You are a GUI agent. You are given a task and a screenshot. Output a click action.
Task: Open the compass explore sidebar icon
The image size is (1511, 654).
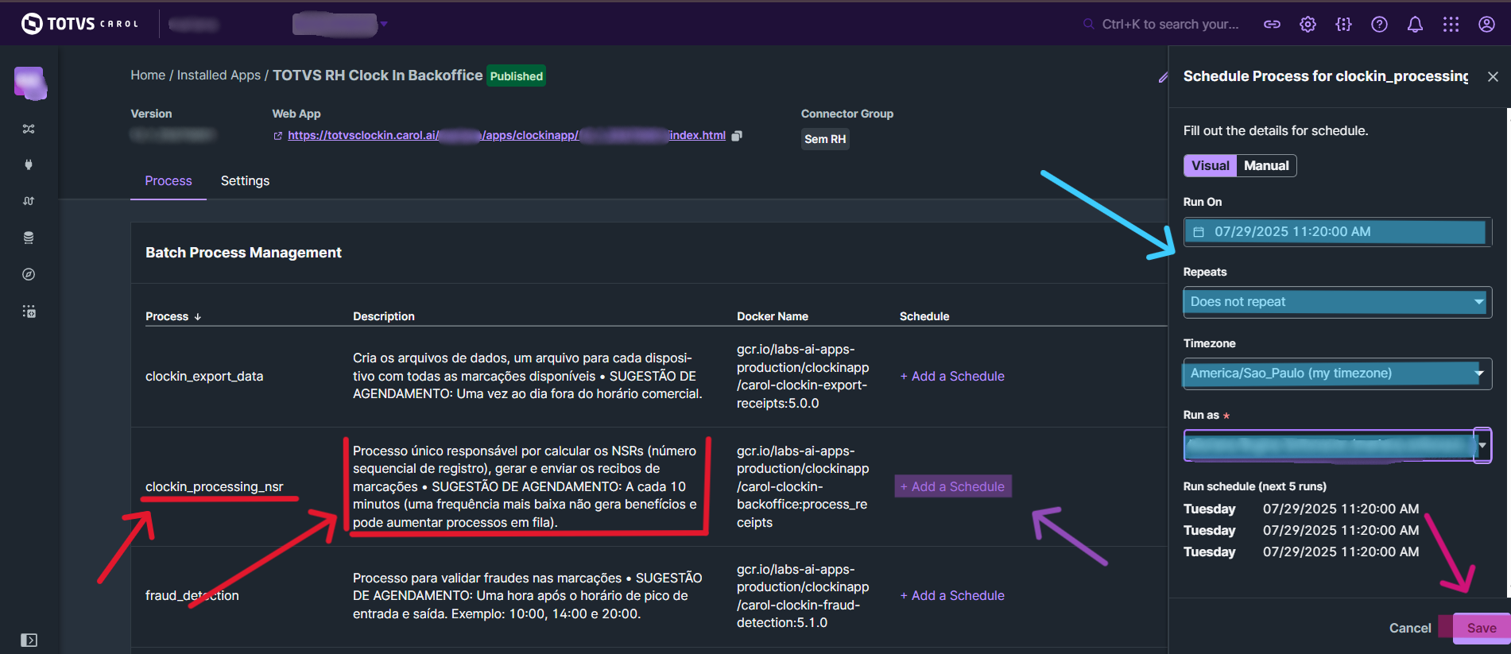(x=29, y=274)
